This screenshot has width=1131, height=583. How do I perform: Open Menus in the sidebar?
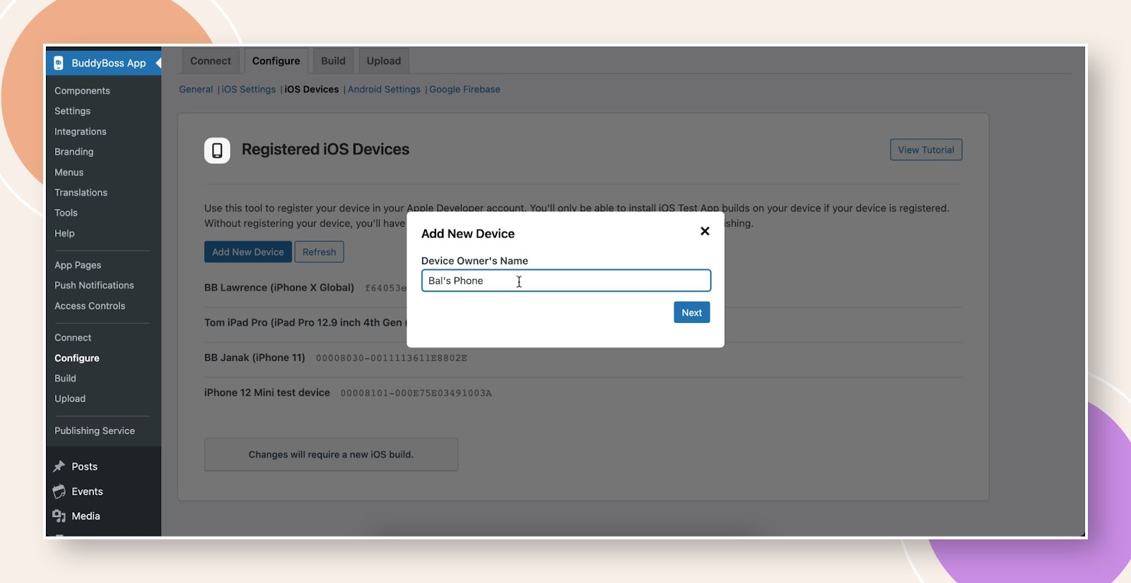69,172
